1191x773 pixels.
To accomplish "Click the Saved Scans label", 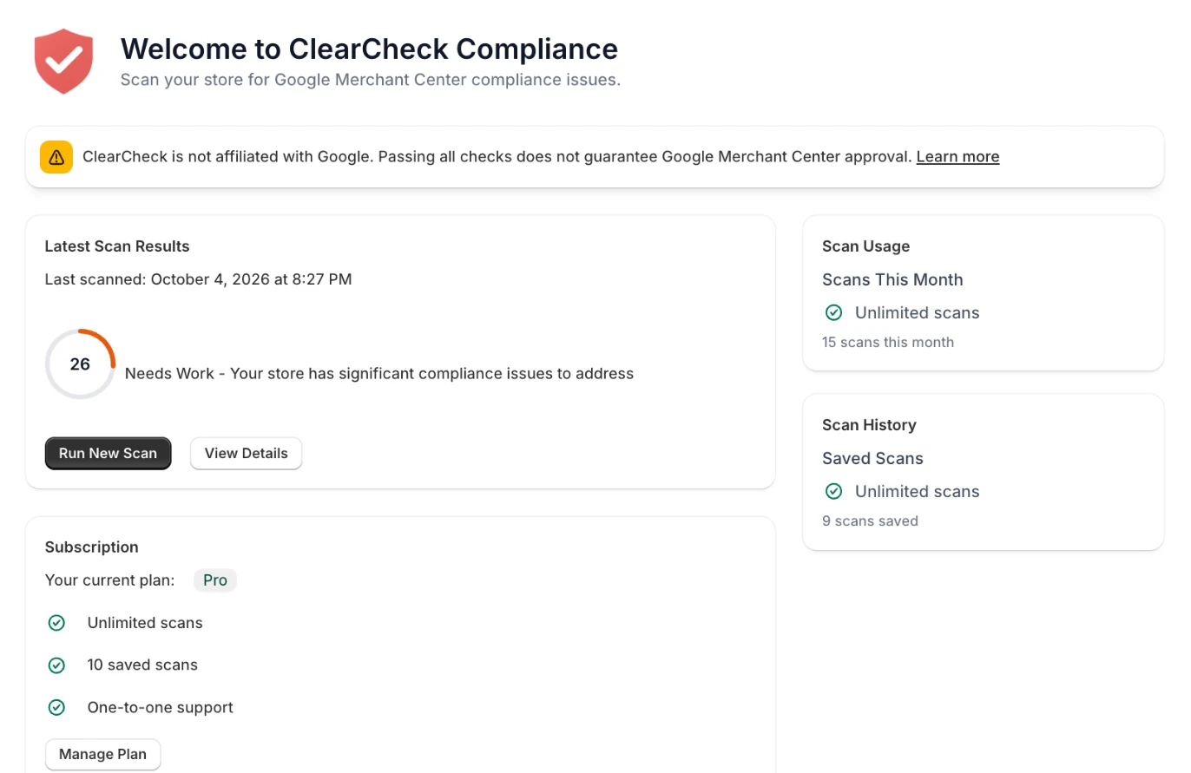I will click(x=872, y=458).
